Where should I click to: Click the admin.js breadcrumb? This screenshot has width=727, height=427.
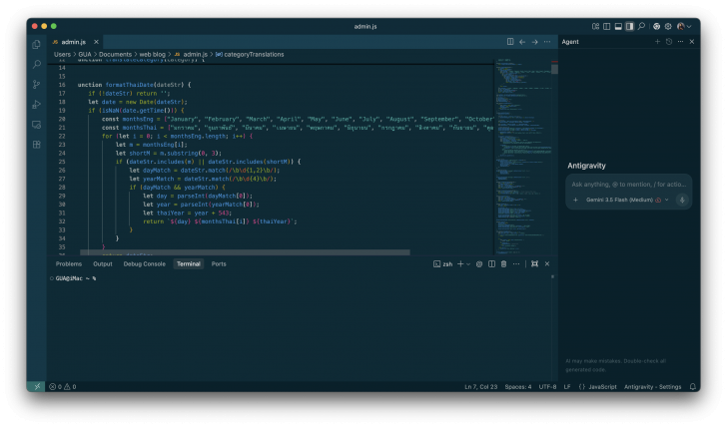tap(191, 54)
